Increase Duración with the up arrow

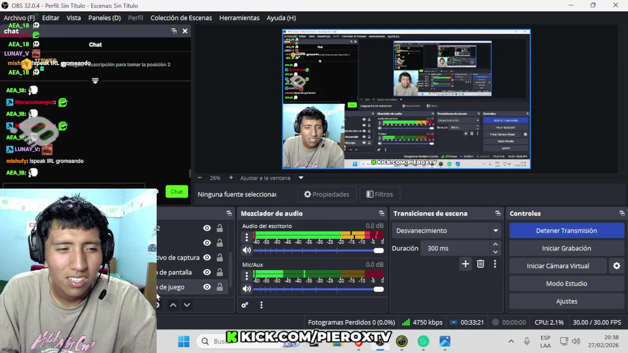pos(495,244)
